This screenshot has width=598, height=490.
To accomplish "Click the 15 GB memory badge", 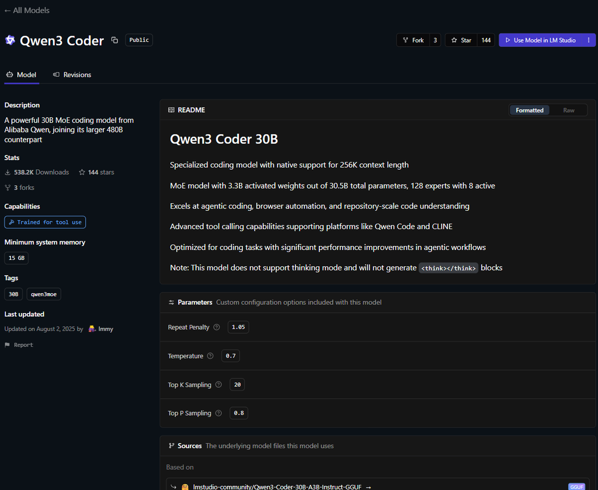I will (x=16, y=258).
